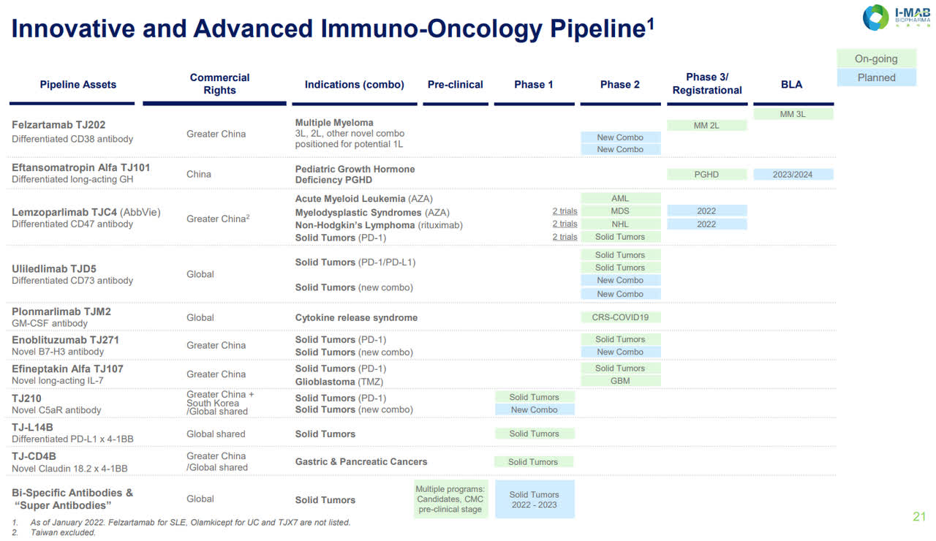Click the TJ210 asset name
The height and width of the screenshot is (541, 936).
(26, 399)
